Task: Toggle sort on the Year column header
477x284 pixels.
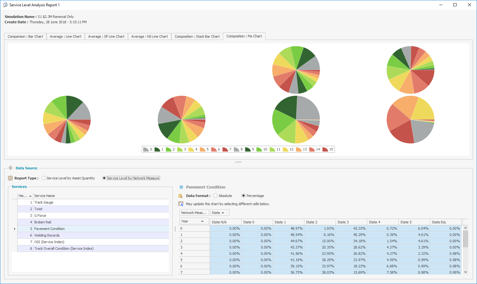Action: [x=194, y=221]
